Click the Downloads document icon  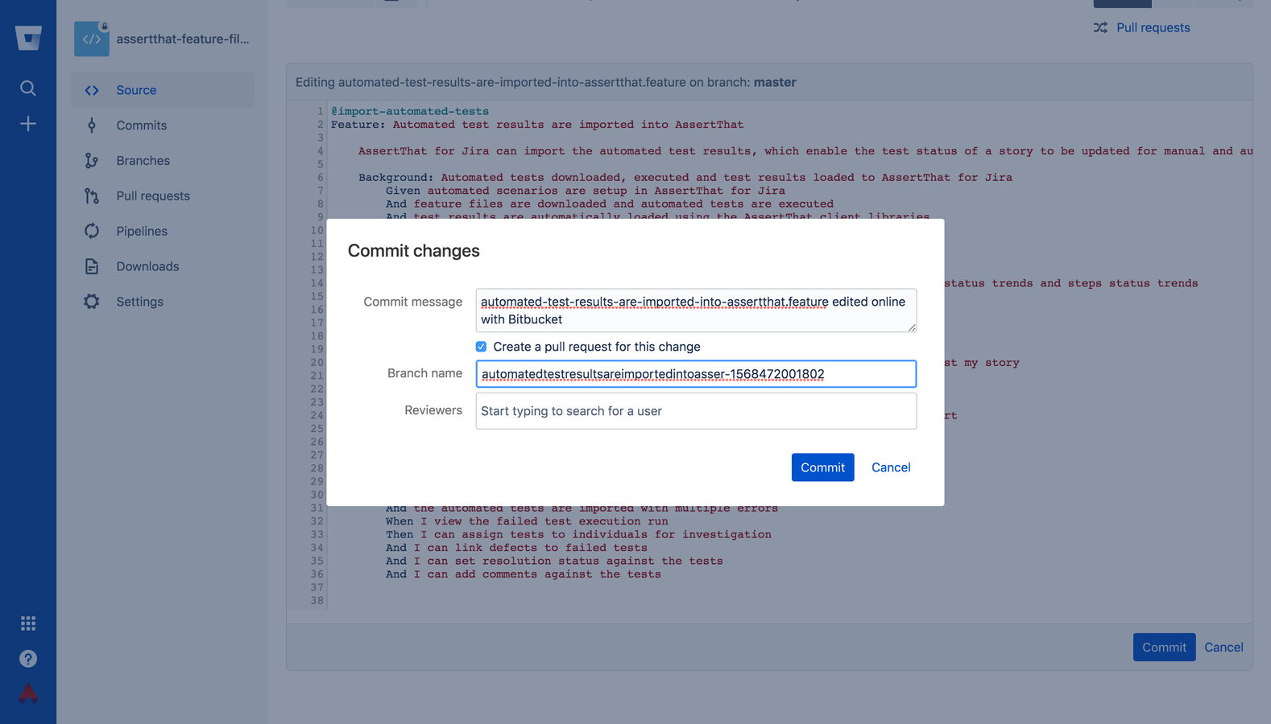[92, 266]
